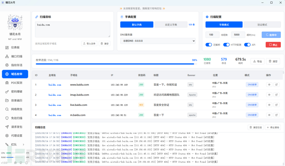The width and height of the screenshot is (285, 166).
Task: Click the info circle icon beside v1.0.0
Action: 26,163
